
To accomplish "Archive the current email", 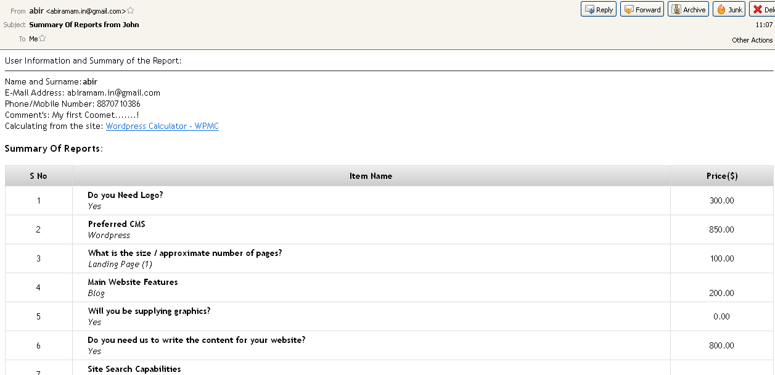I will (688, 9).
